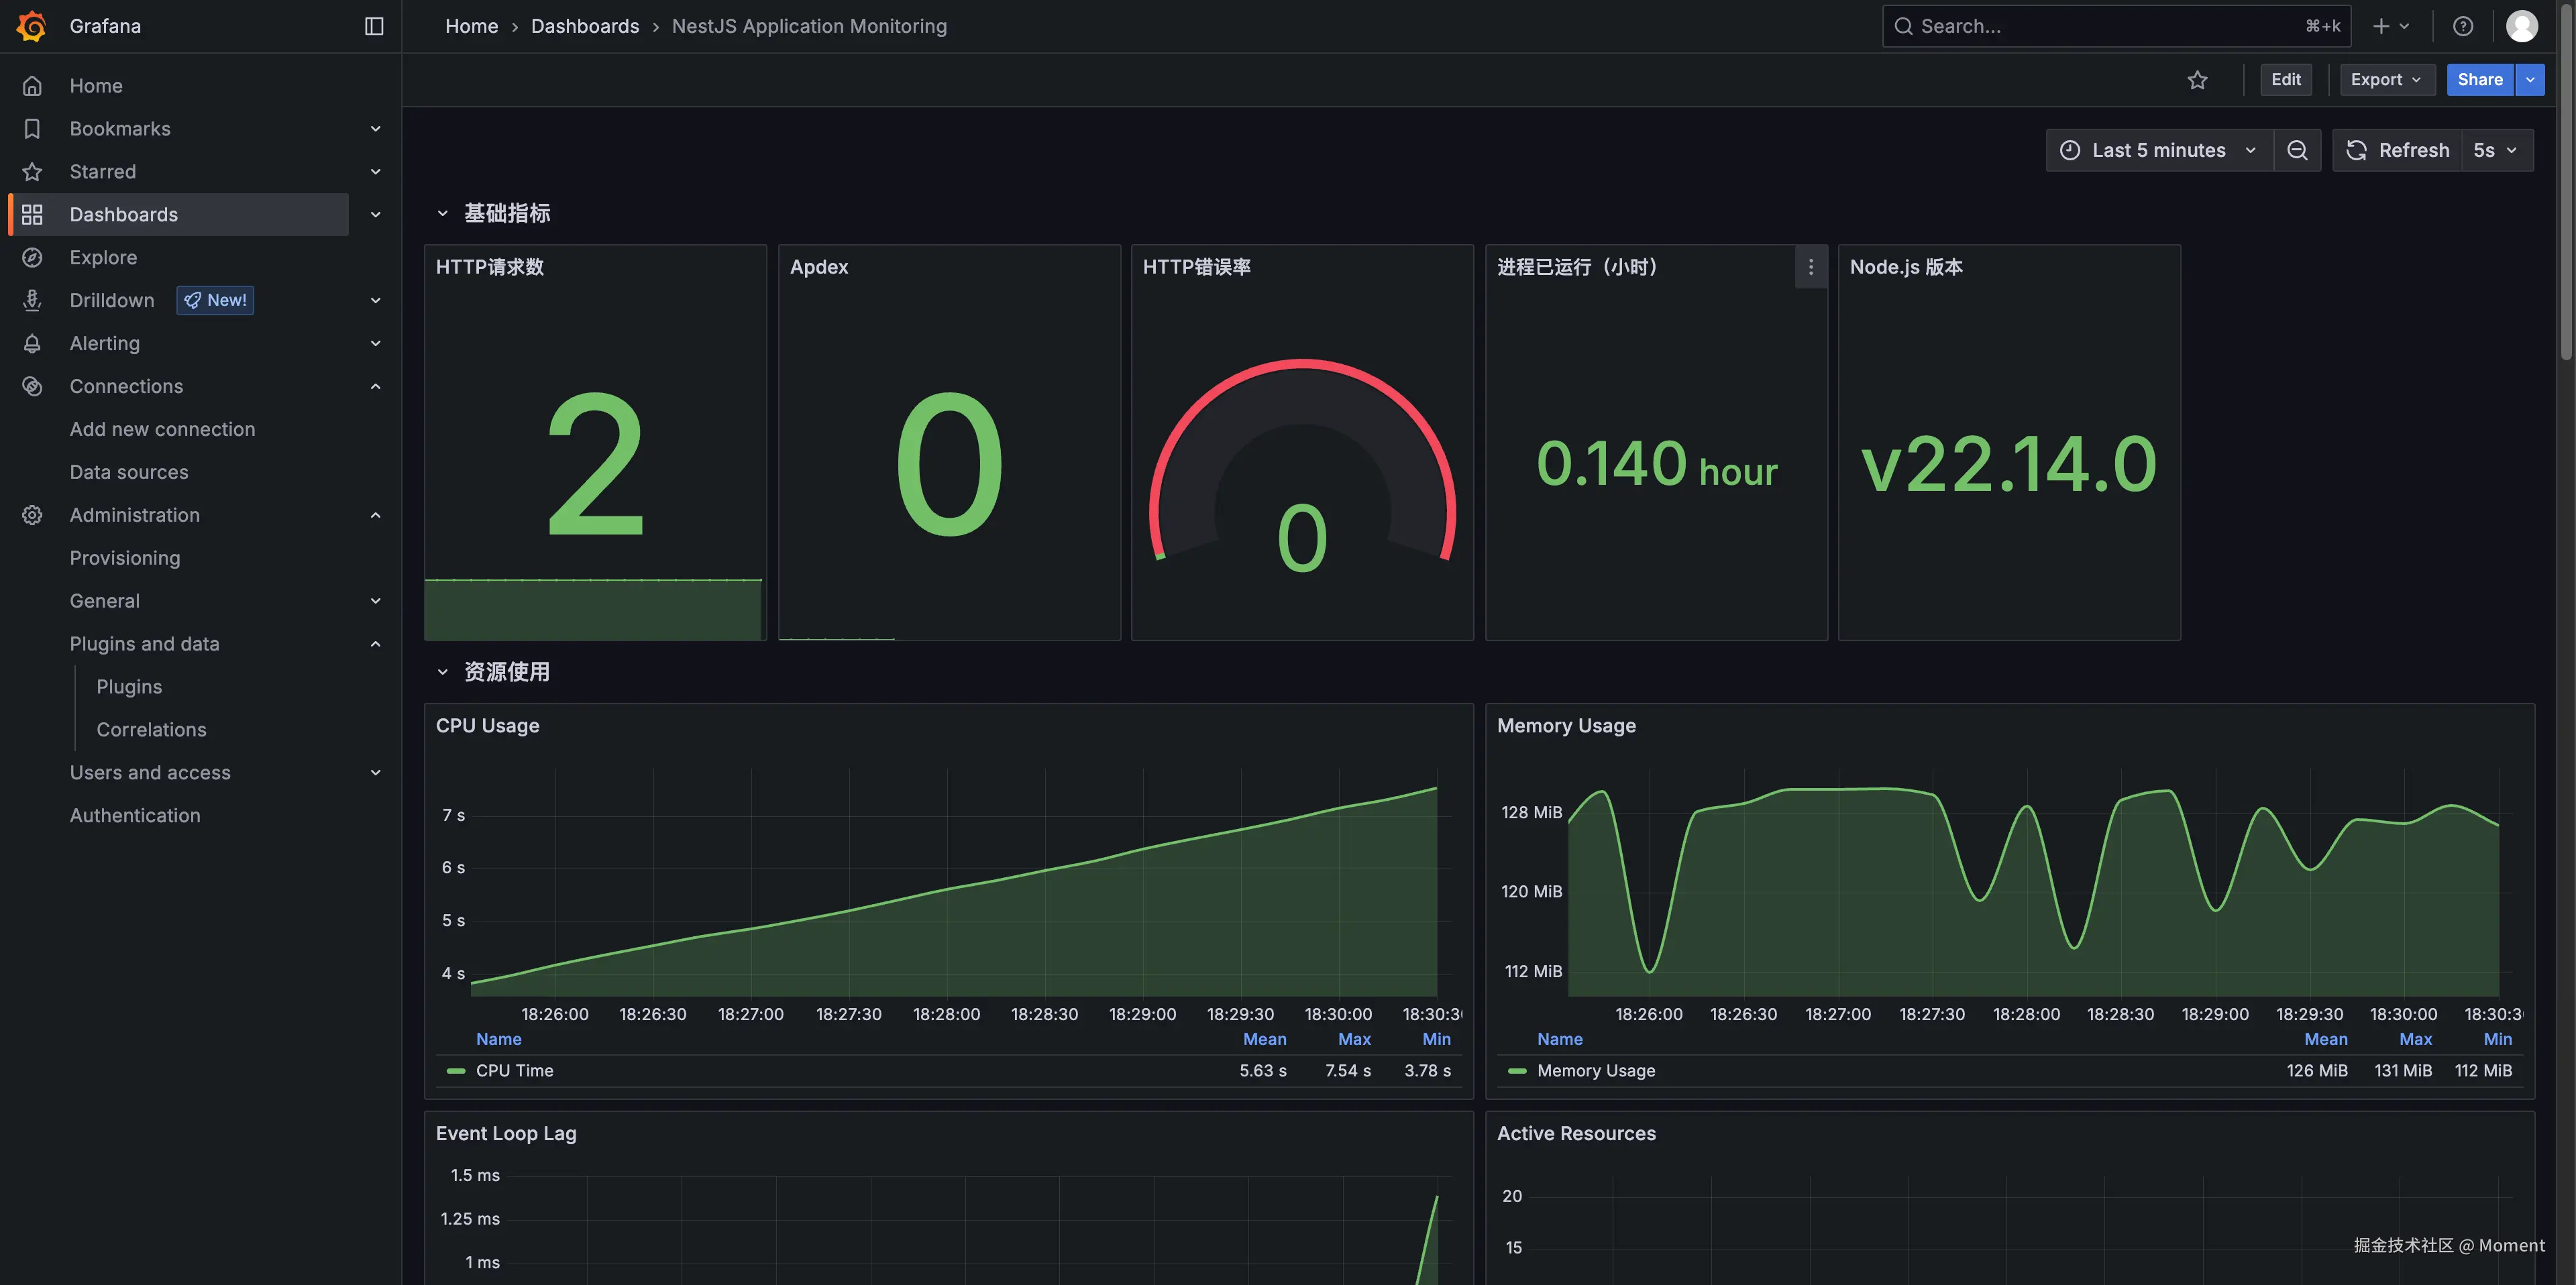Click the Search input field
2576x1285 pixels.
[2116, 26]
